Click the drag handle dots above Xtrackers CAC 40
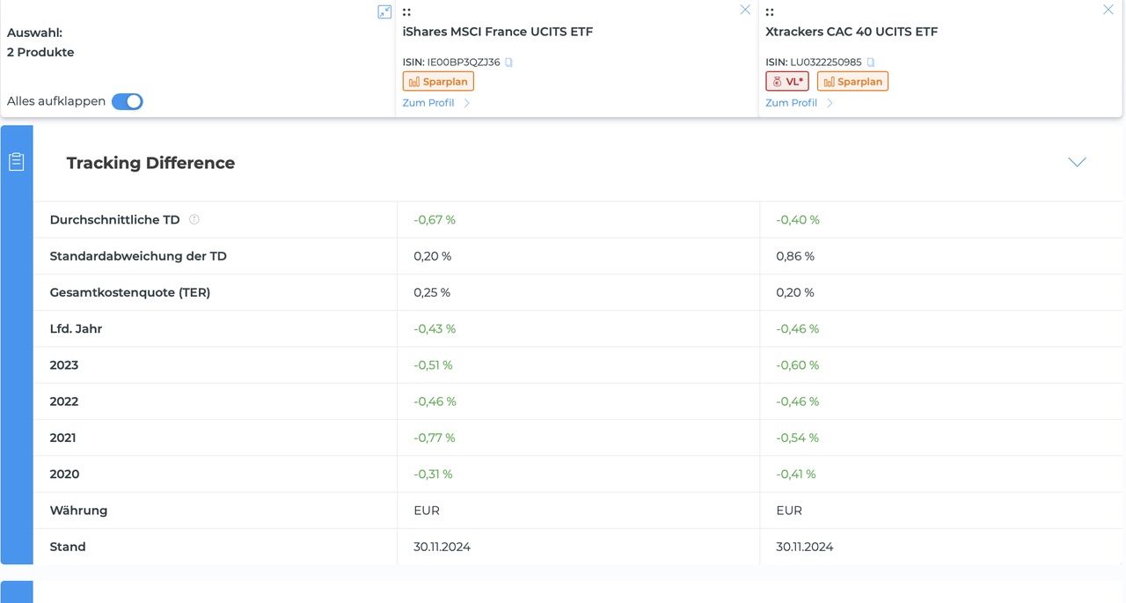The height and width of the screenshot is (603, 1126). 770,12
